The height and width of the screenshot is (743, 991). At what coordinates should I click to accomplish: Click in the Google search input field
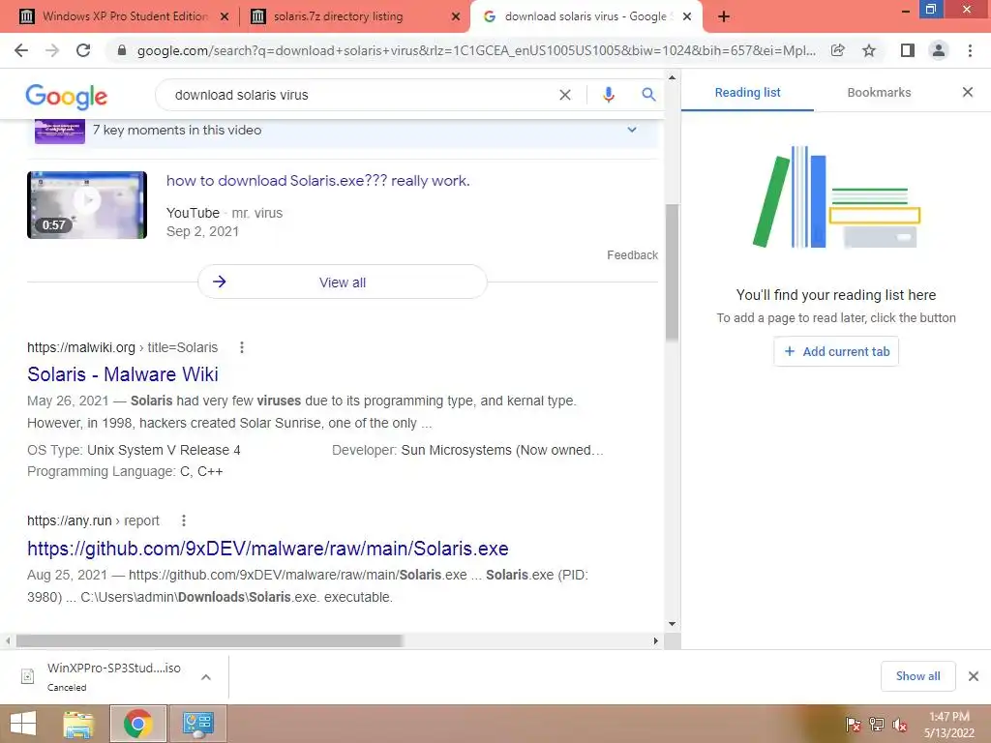tap(360, 95)
